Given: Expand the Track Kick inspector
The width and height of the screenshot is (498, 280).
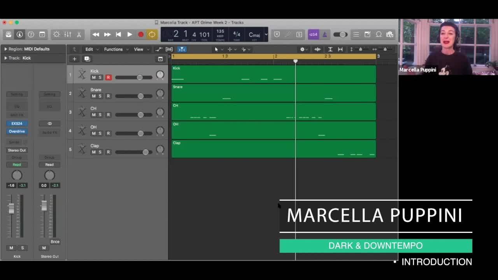Looking at the screenshot, I should [x=5, y=58].
